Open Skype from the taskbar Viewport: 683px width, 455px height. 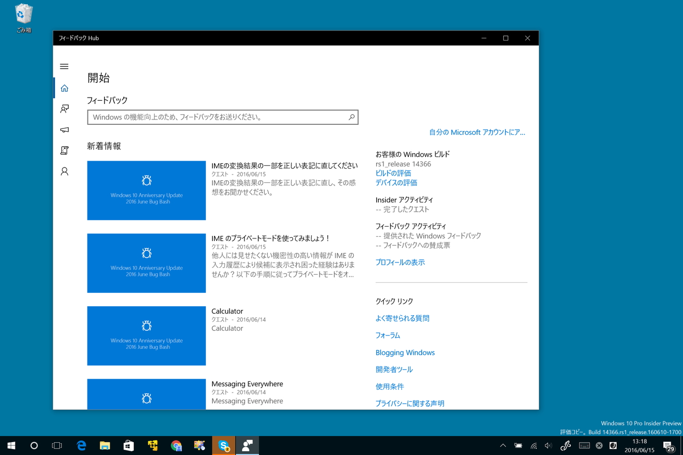coord(223,445)
